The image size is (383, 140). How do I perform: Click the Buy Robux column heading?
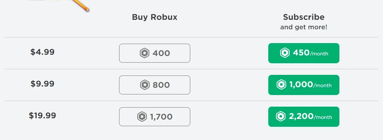(x=155, y=17)
